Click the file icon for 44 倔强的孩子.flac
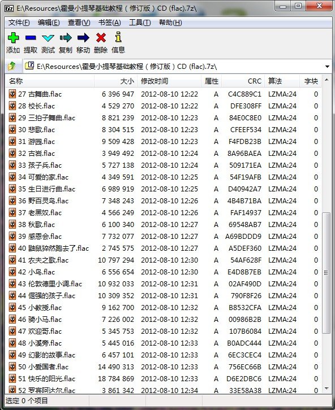 coord(12,295)
